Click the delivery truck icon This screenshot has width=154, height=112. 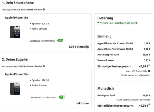tap(99, 23)
